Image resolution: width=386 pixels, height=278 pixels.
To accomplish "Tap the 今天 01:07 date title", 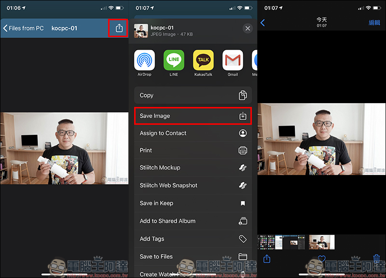I will click(321, 22).
